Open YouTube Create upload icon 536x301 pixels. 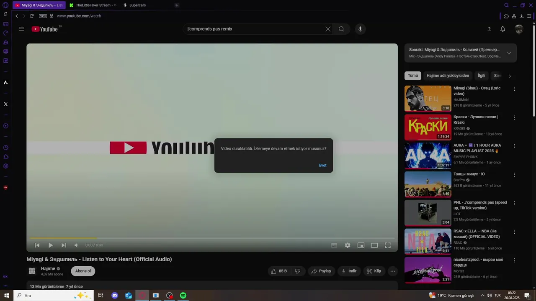click(x=489, y=29)
